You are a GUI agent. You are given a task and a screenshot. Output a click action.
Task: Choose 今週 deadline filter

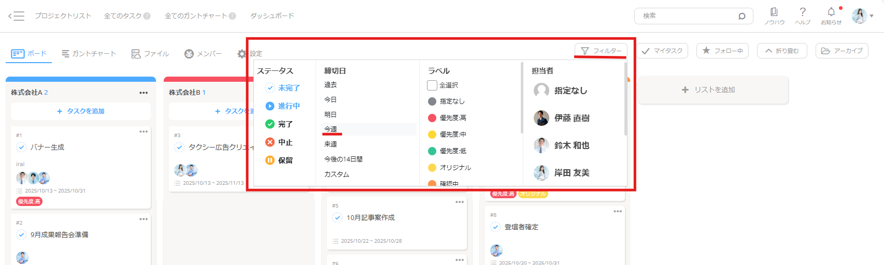pos(369,129)
